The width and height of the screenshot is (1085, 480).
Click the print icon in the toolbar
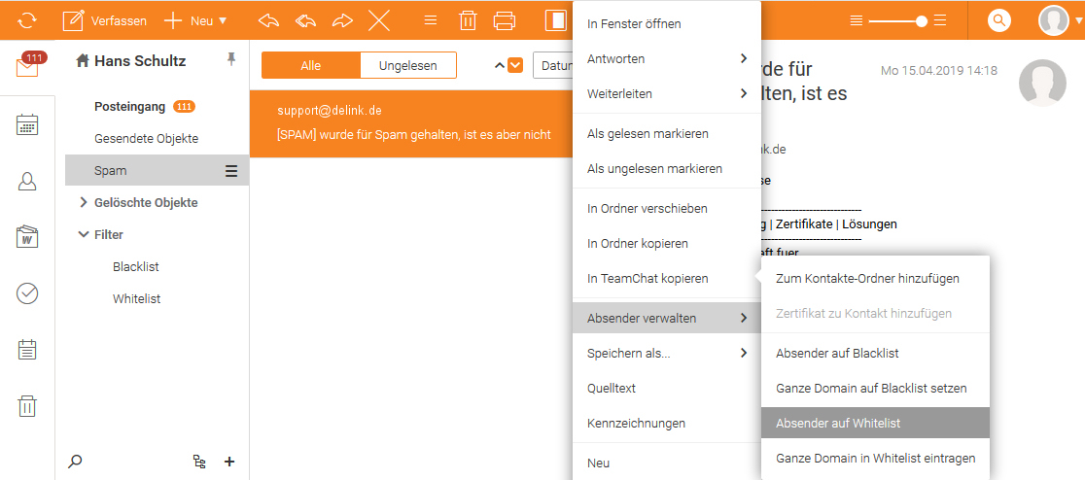(504, 19)
